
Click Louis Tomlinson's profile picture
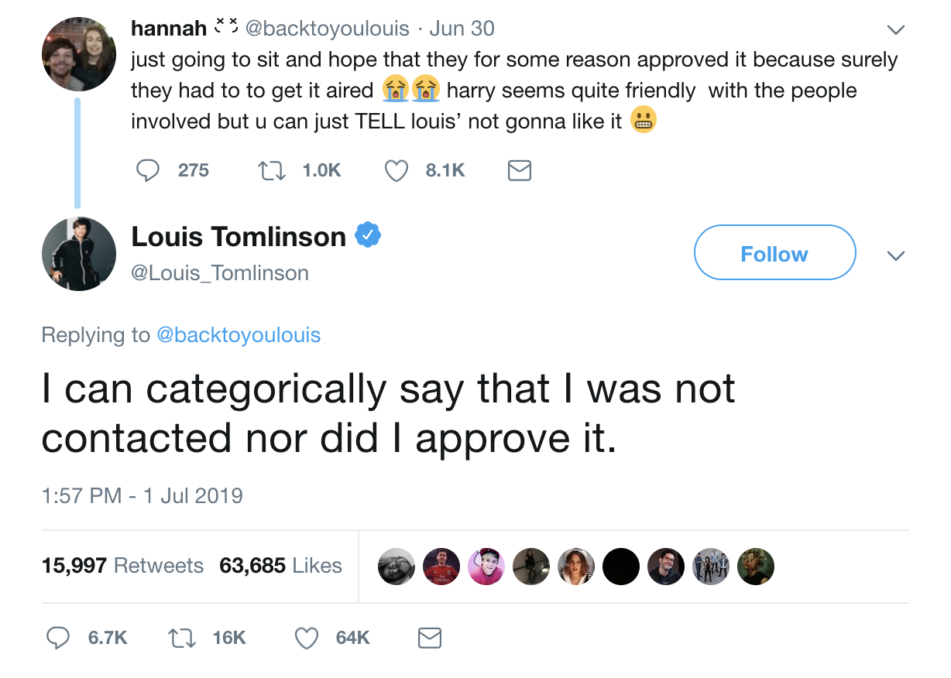click(78, 253)
